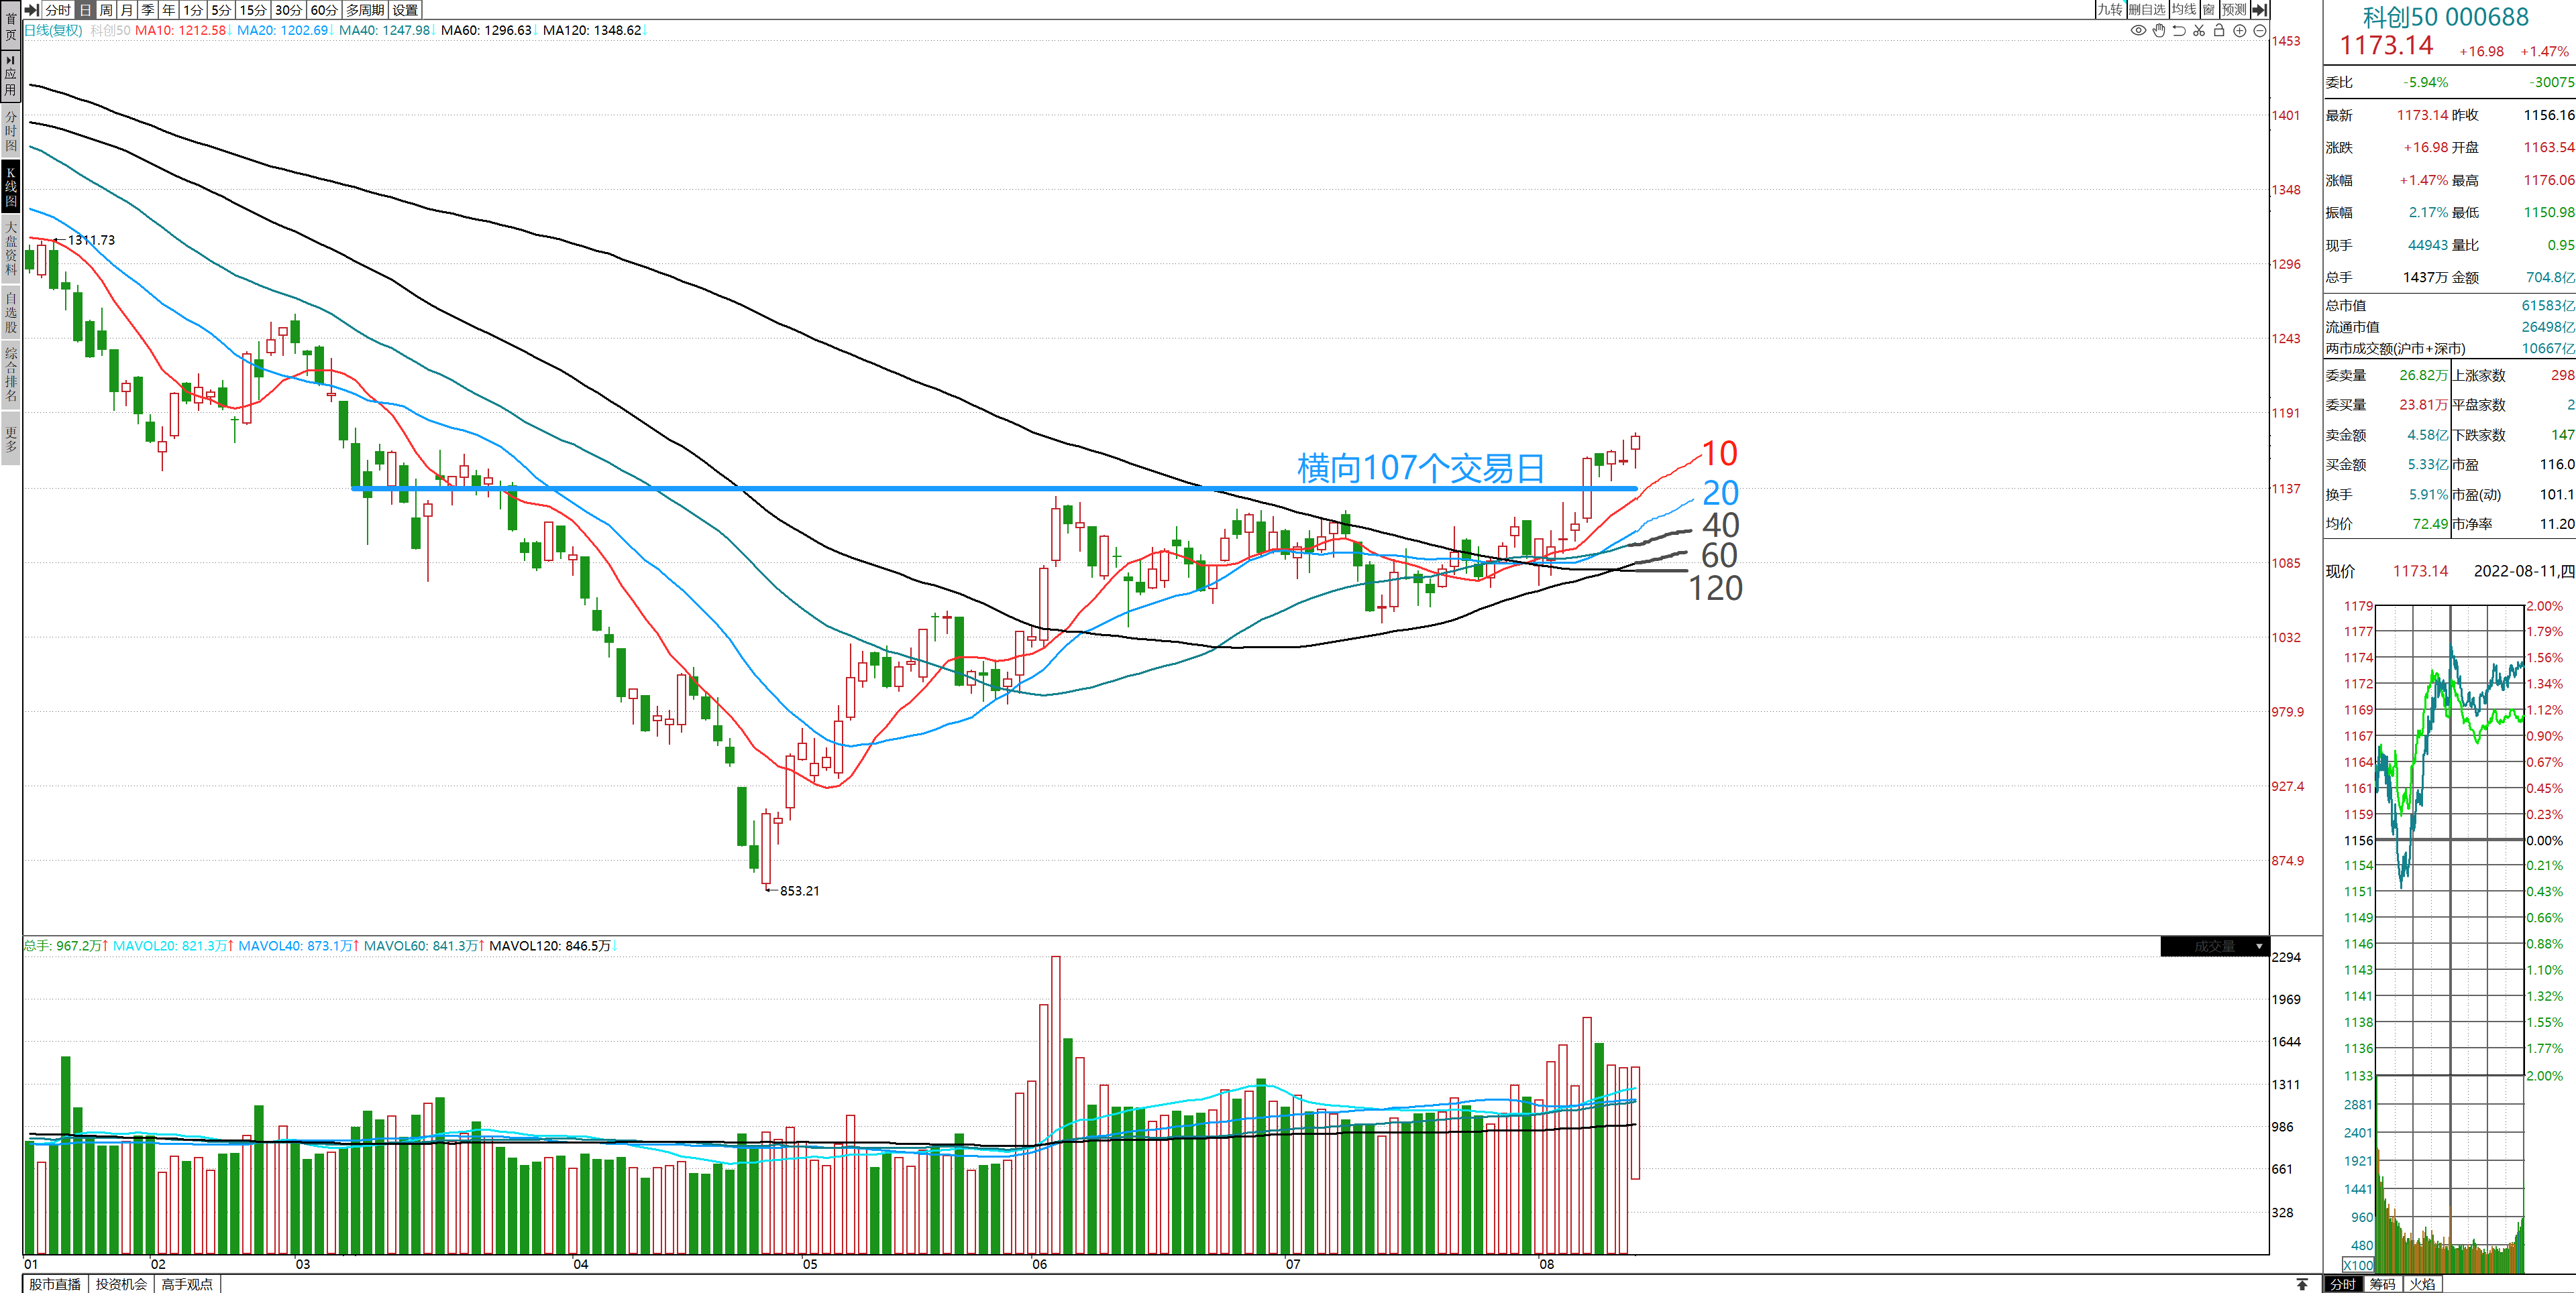
Task: Click the top-left arrow-to-bar collapse icon
Action: [32, 9]
